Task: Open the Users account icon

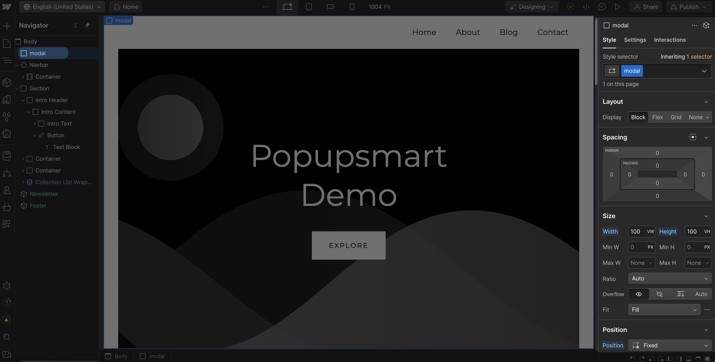Action: 7,190
